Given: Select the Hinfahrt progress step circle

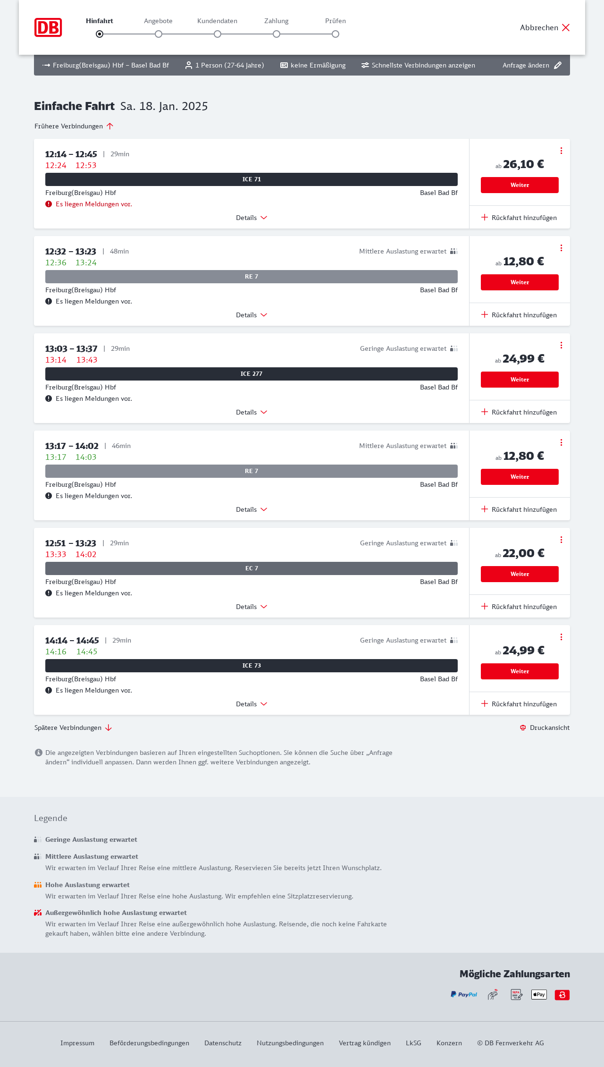Looking at the screenshot, I should (x=100, y=34).
